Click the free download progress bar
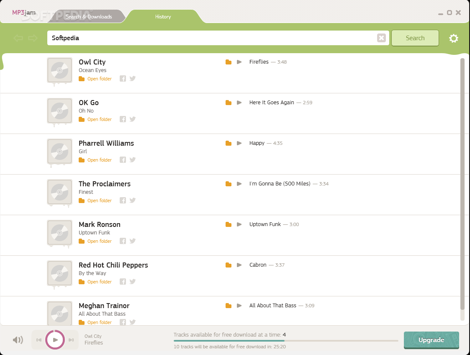Viewport: 470px width, 355px height. 286,341
